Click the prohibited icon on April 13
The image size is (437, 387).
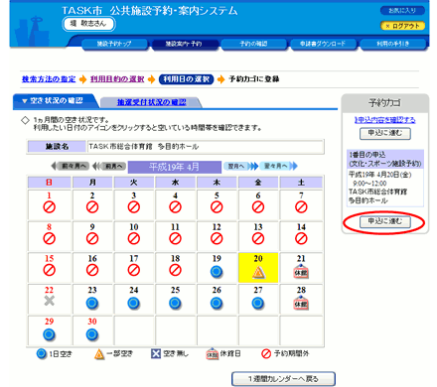258,238
